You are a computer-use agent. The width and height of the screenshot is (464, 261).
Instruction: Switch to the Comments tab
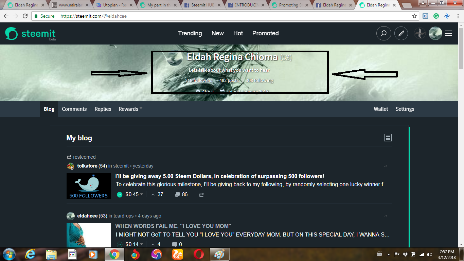[x=74, y=109]
